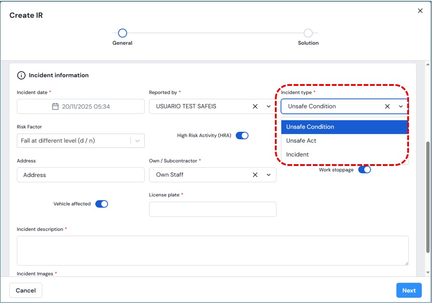Click the Solution step circle
Image resolution: width=432 pixels, height=304 pixels.
(308, 33)
